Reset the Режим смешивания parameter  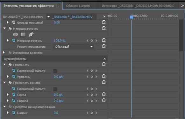click(x=103, y=46)
